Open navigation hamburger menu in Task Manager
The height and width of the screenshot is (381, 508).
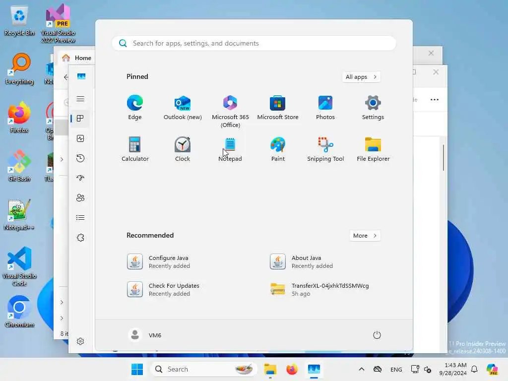80,99
